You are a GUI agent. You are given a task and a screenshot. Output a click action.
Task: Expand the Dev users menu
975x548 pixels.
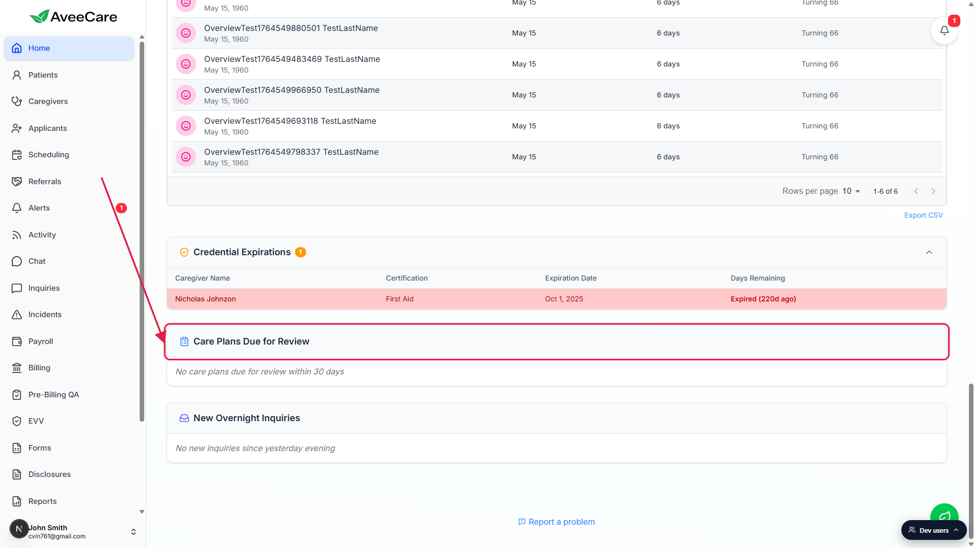934,530
